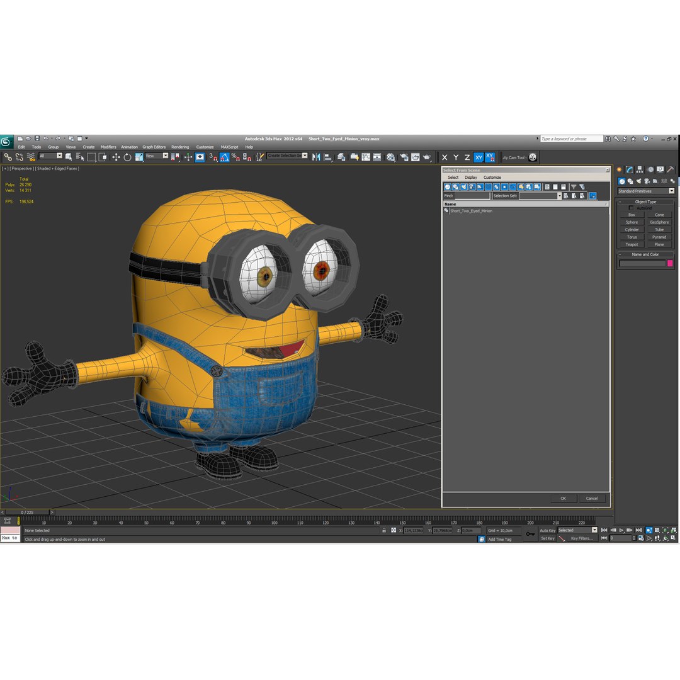
Task: Restrict to X axis constraint
Action: [445, 157]
